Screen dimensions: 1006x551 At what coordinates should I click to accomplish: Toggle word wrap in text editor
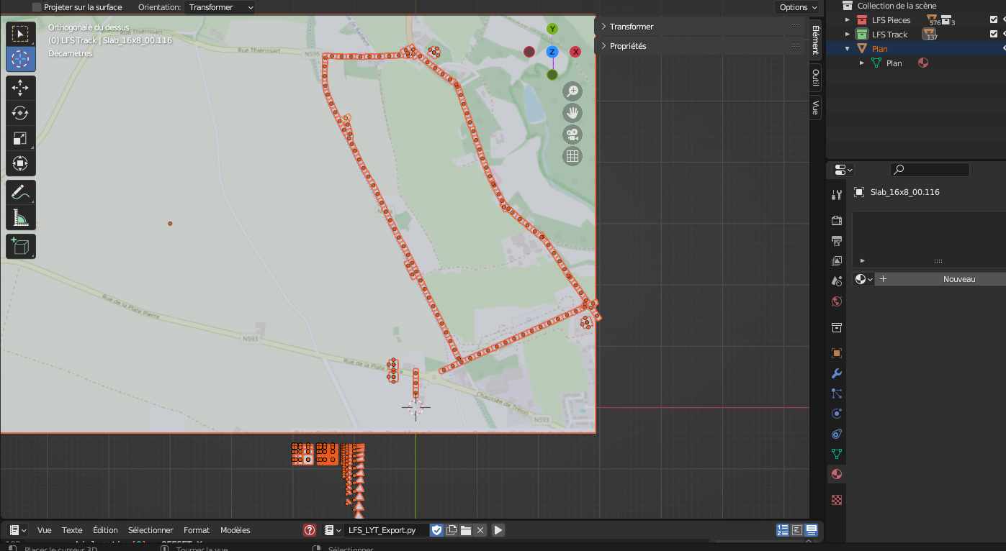(x=797, y=530)
